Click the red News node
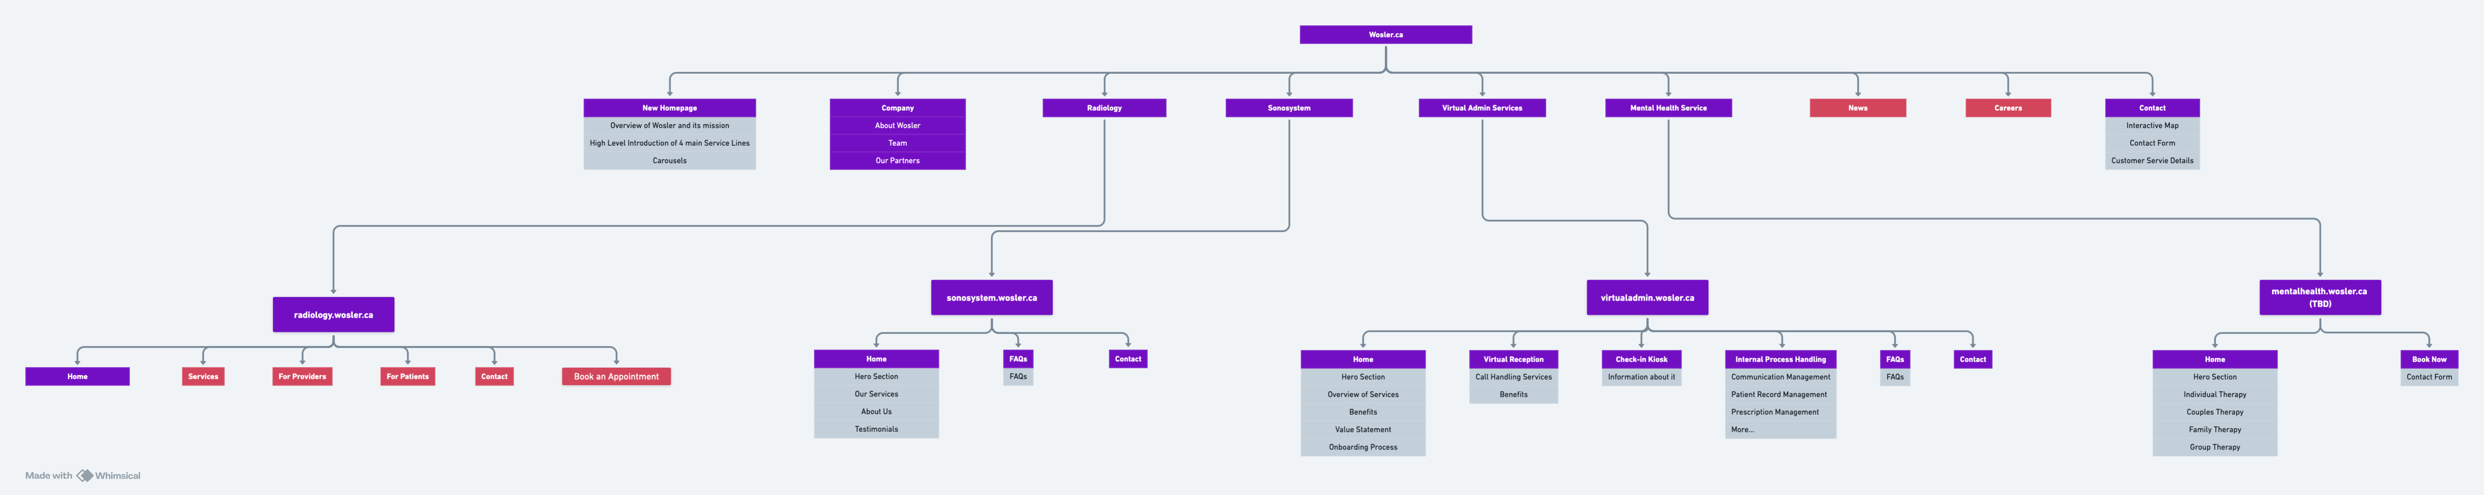This screenshot has height=495, width=2484. tap(1856, 107)
